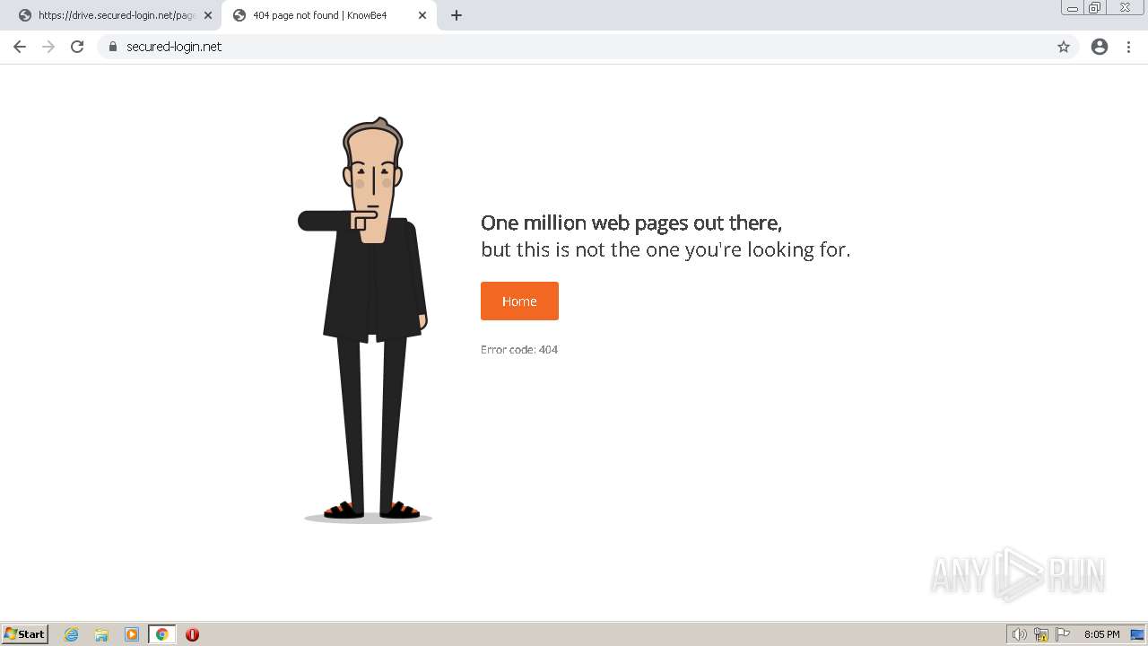Open the Chrome three-dot menu

[1129, 47]
